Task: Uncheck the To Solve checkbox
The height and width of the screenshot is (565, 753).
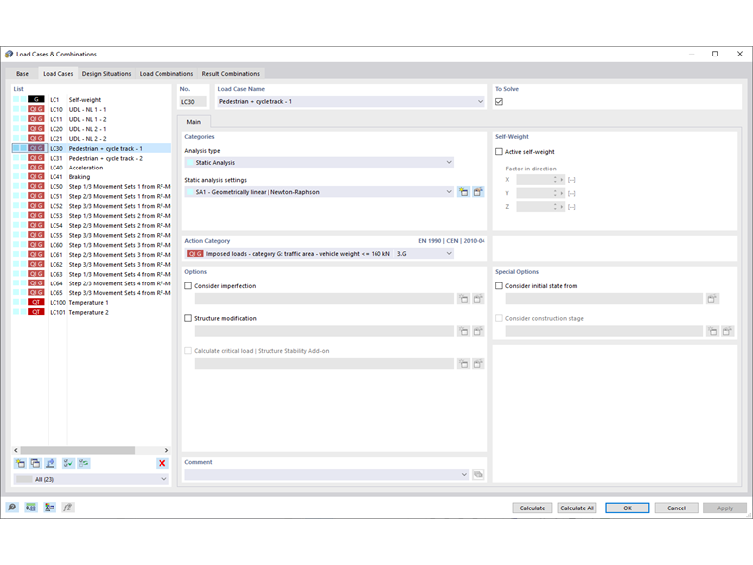Action: tap(499, 102)
